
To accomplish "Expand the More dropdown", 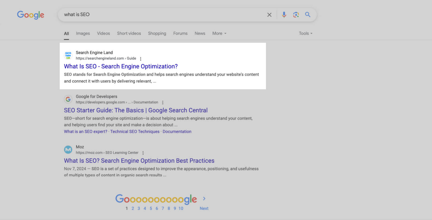I will click(x=219, y=33).
